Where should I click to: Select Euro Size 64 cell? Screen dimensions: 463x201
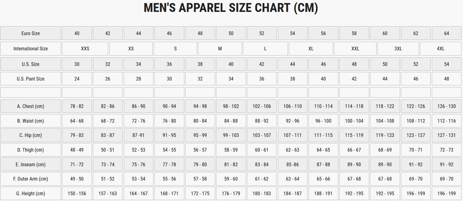click(446, 33)
